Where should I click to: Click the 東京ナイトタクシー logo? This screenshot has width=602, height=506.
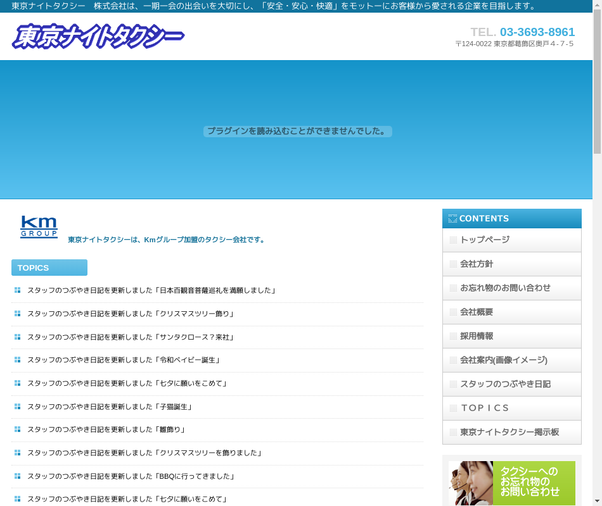(98, 37)
